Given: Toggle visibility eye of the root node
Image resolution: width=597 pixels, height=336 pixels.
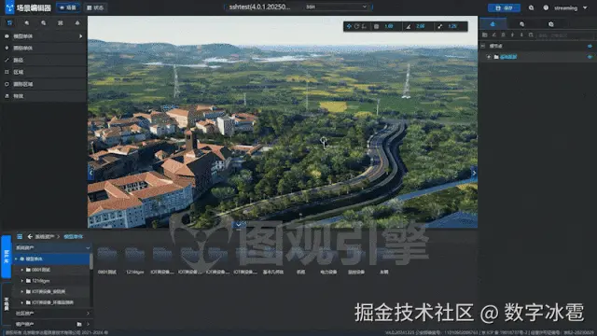Looking at the screenshot, I should pos(590,46).
